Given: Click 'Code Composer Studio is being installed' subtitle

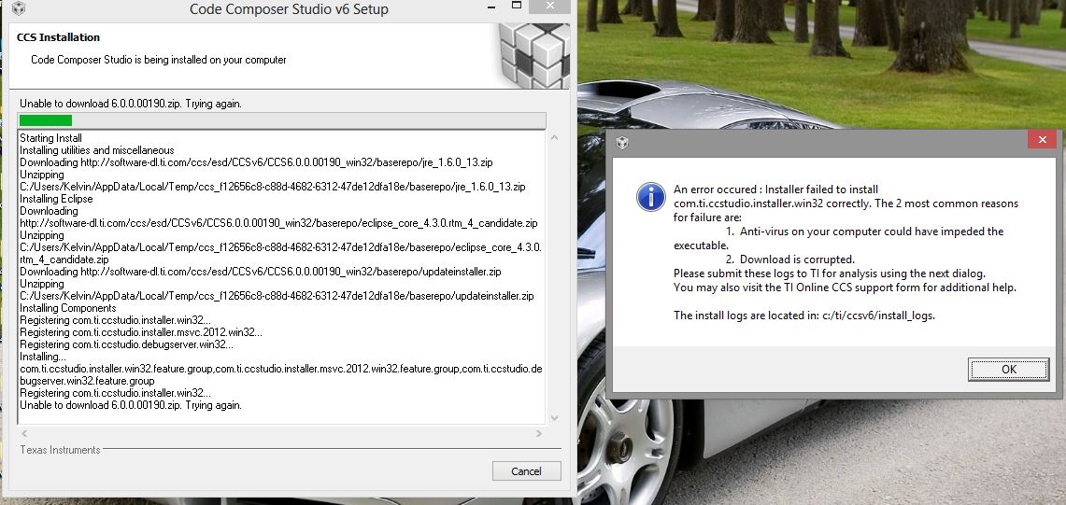Looking at the screenshot, I should pos(159,60).
